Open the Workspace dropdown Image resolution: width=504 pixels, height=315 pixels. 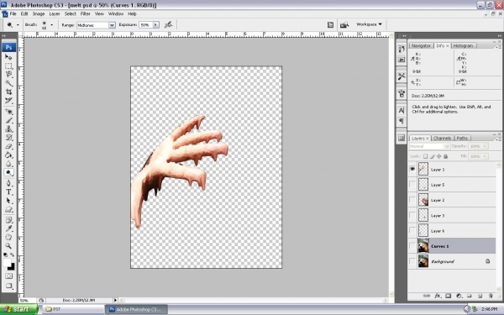click(x=369, y=24)
